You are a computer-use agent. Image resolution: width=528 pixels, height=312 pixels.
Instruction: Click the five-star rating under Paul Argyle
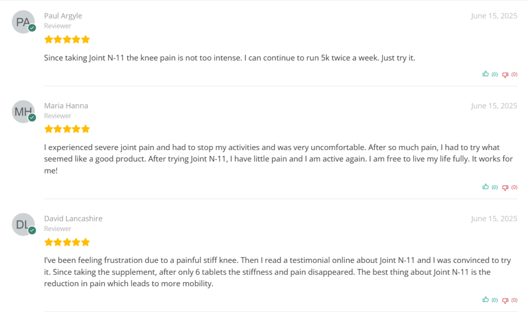click(67, 39)
